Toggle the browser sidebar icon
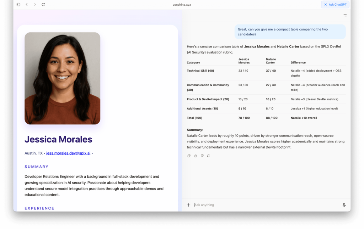Viewport: 364px width, 229px height. (x=18, y=5)
